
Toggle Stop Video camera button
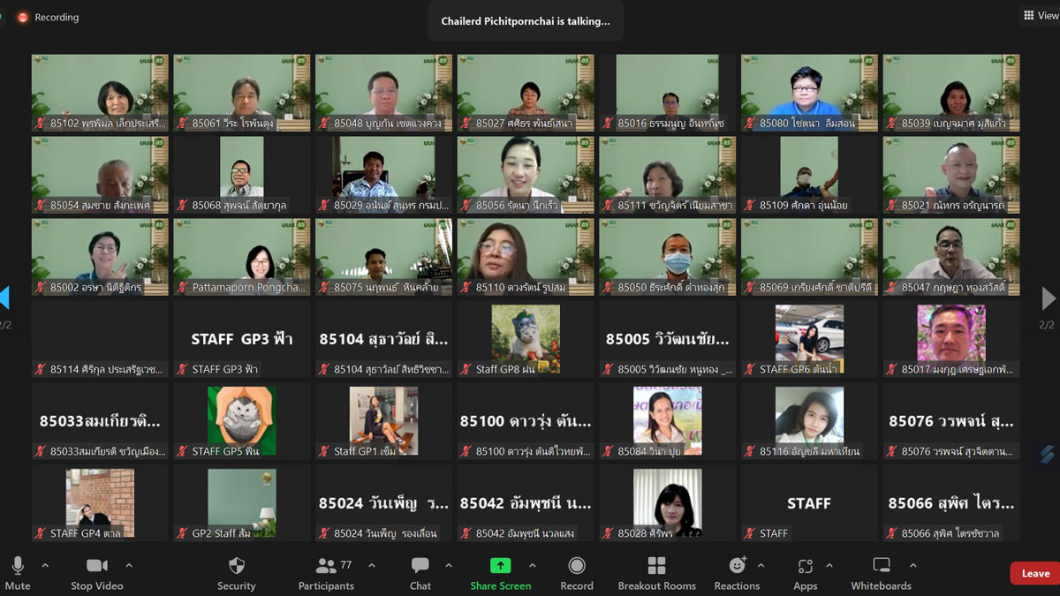pyautogui.click(x=97, y=573)
